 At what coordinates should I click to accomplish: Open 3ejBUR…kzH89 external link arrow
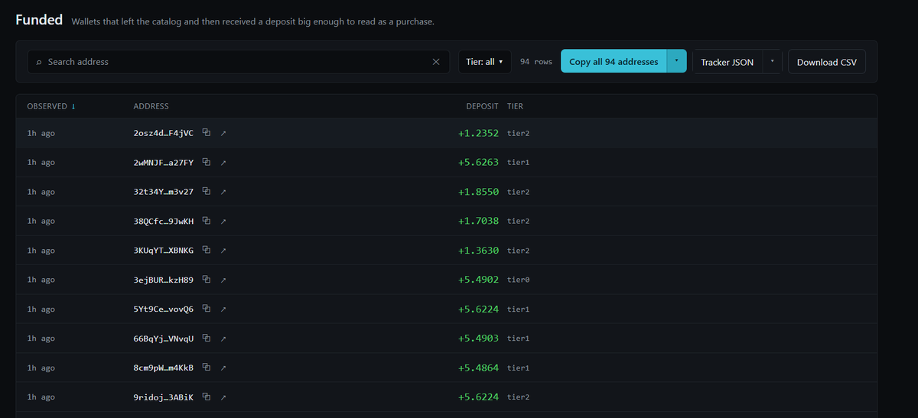(223, 280)
